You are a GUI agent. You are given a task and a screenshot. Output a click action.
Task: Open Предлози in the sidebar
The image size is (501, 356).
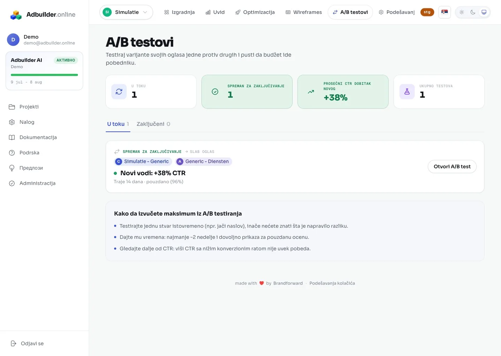pos(44,168)
